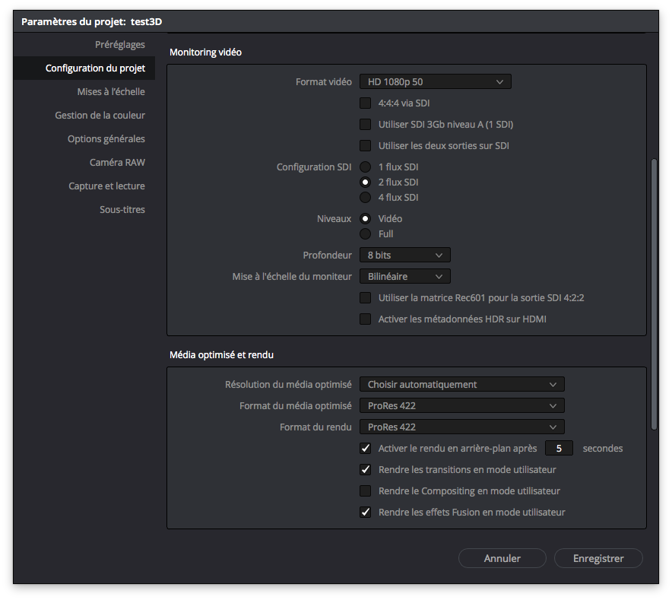Expand the Mise à l'échelle du moniteur dropdown
The width and height of the screenshot is (672, 600).
(404, 276)
